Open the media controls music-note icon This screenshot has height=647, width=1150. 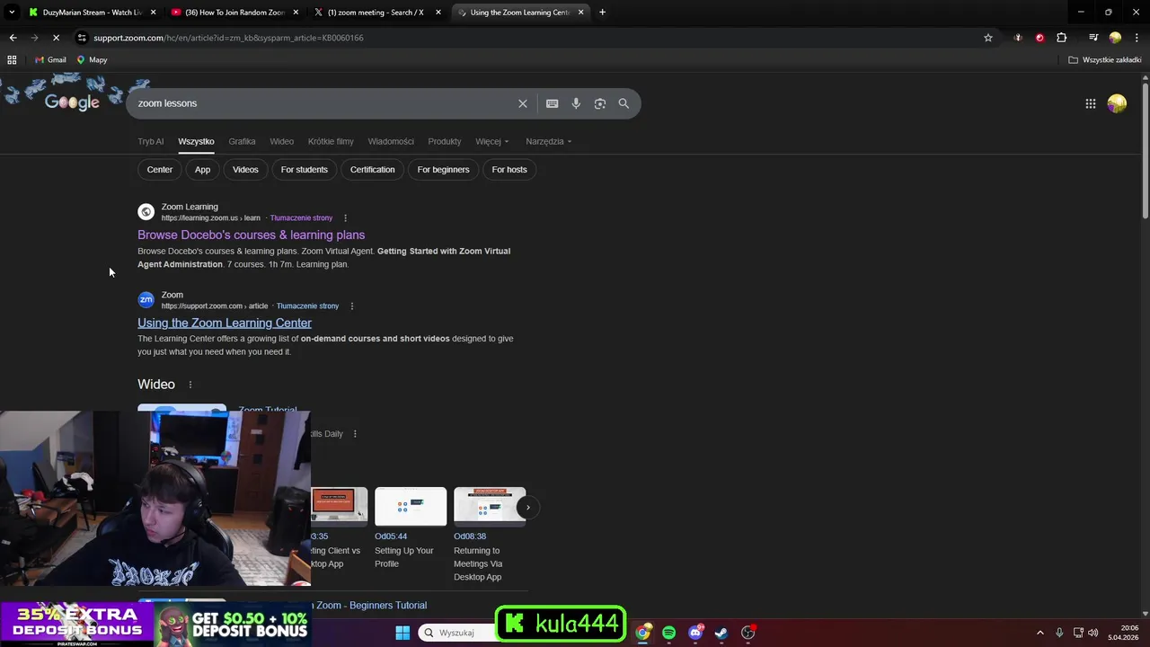pyautogui.click(x=1093, y=38)
